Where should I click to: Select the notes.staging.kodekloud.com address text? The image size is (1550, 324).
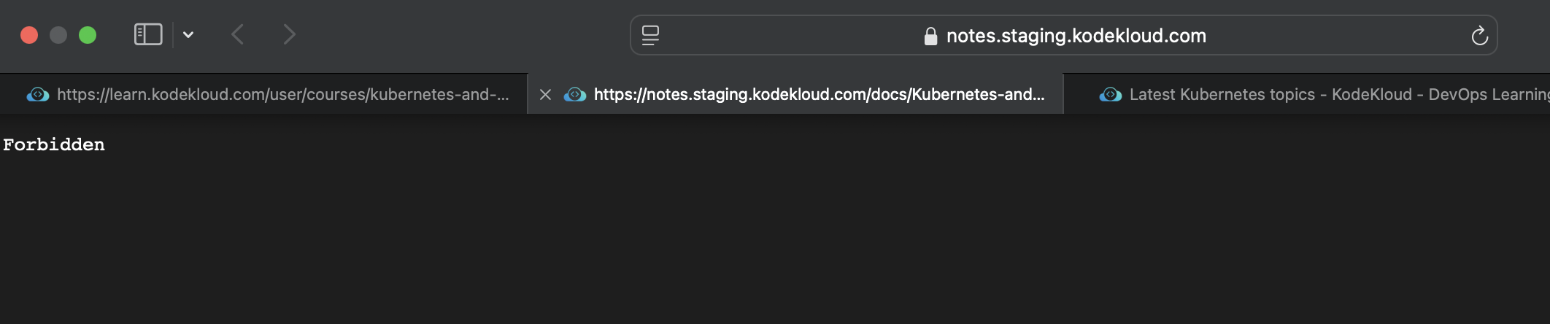pyautogui.click(x=1076, y=36)
